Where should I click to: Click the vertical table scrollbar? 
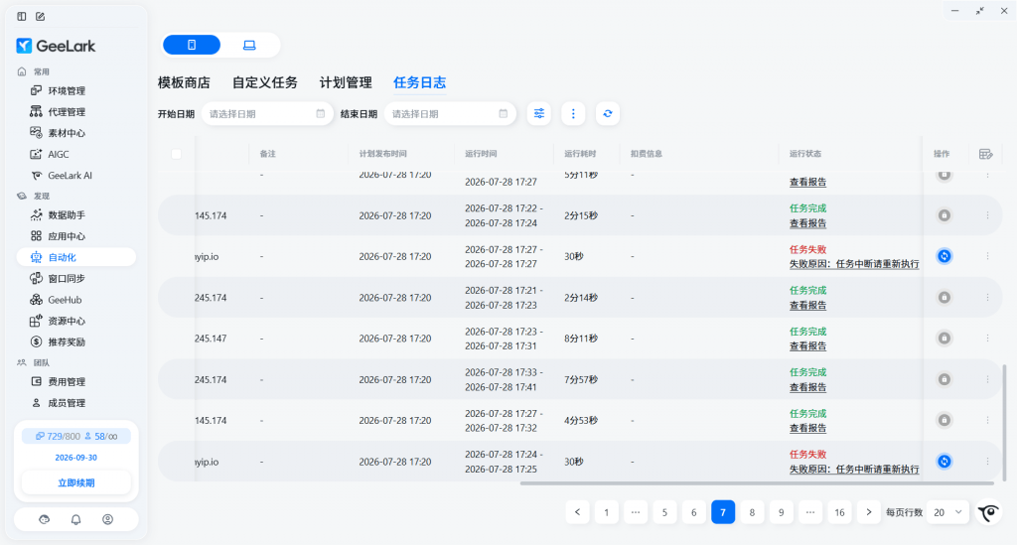pos(1005,423)
